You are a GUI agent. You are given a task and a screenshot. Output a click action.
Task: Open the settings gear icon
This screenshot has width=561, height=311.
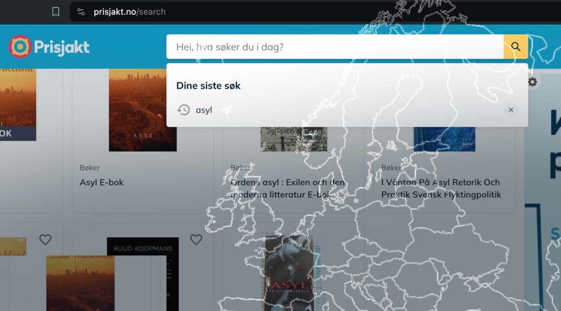coord(532,82)
